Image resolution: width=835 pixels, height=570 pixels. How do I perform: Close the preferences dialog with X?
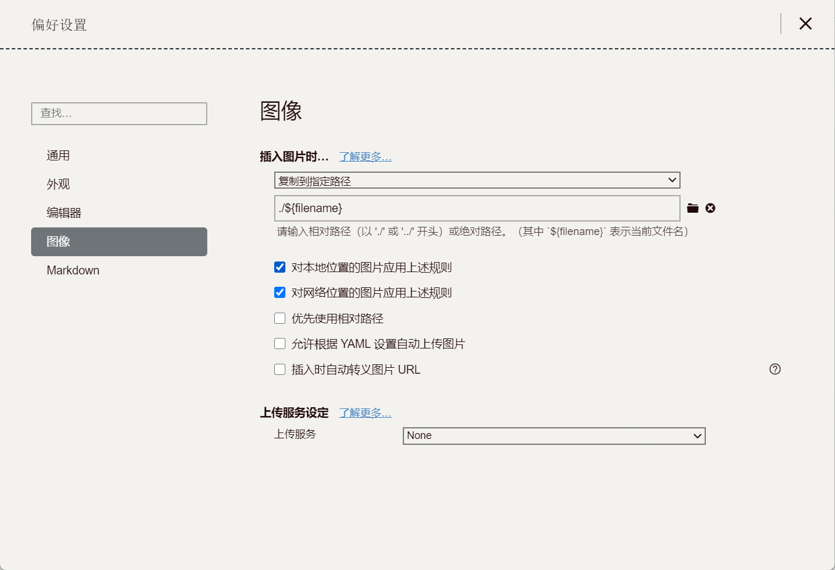click(x=806, y=24)
